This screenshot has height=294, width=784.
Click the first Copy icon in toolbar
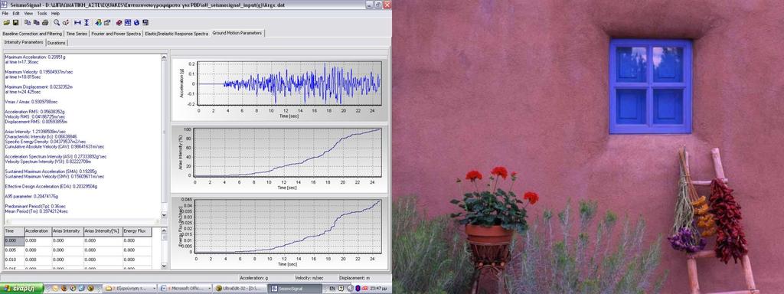tap(28, 22)
